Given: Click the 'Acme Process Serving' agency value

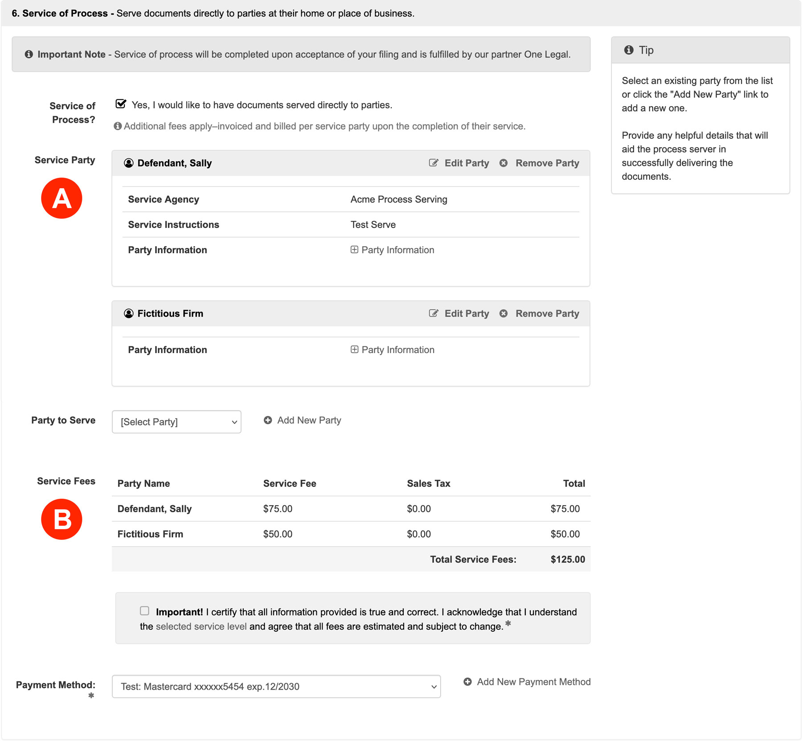Looking at the screenshot, I should (x=399, y=199).
